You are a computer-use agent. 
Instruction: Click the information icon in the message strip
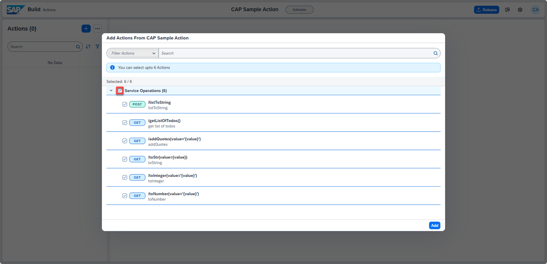pos(112,68)
